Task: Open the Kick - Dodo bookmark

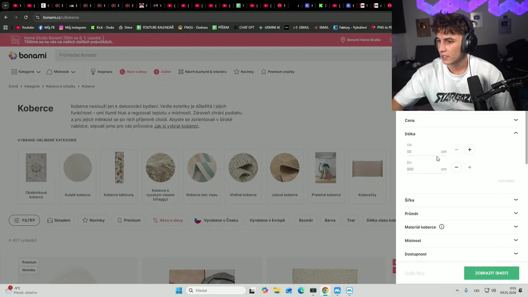Action: click(x=102, y=28)
